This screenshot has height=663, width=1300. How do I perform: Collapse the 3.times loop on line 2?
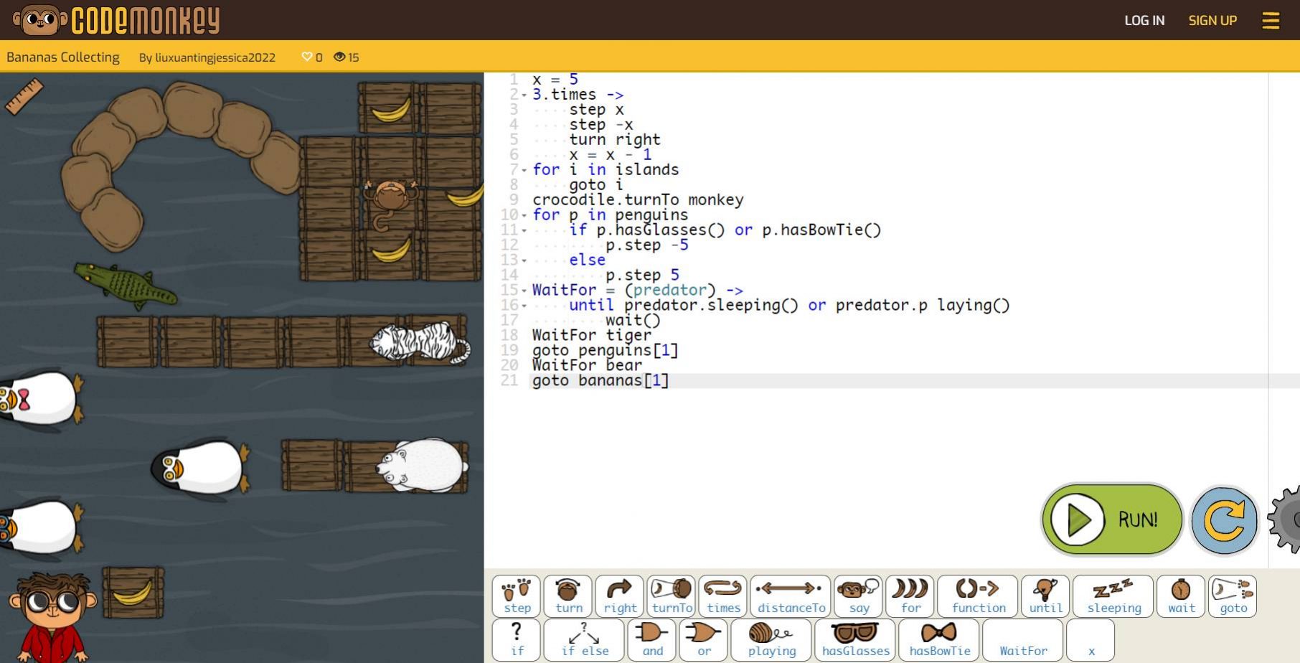pyautogui.click(x=524, y=95)
